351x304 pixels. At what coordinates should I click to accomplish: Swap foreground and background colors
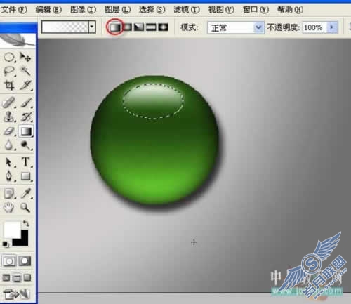[x=26, y=223]
